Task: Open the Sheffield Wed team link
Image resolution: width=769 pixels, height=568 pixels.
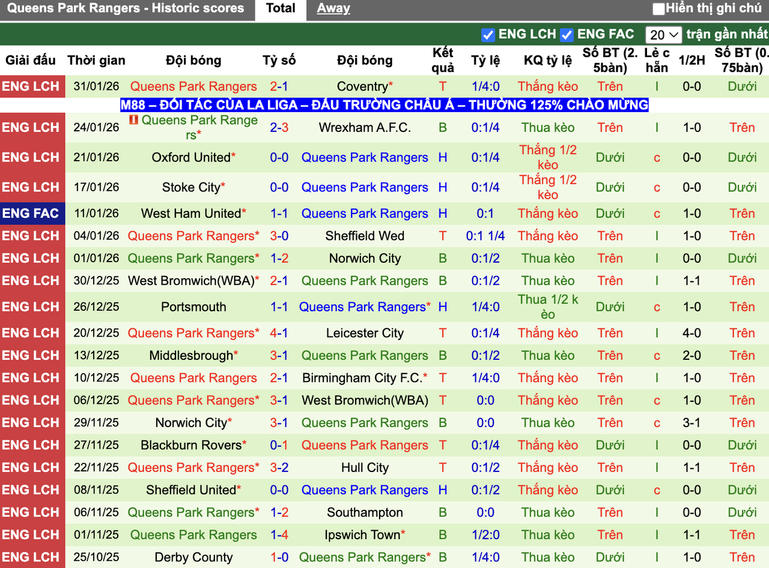Action: pyautogui.click(x=365, y=236)
